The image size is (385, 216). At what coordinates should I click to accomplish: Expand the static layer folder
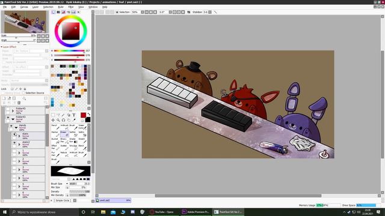pyautogui.click(x=19, y=136)
